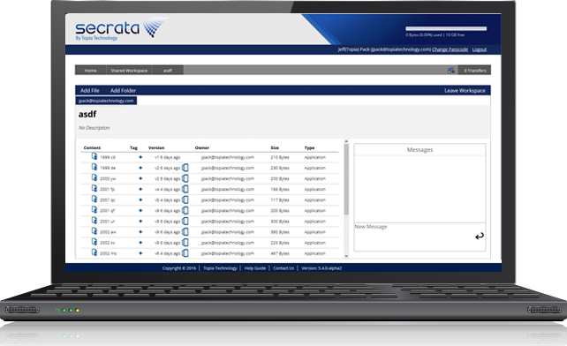Open Shared Workspace breadcrumb

(x=129, y=70)
